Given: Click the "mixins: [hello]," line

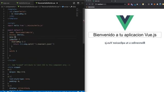Looking at the screenshot, I should (x=17, y=35).
